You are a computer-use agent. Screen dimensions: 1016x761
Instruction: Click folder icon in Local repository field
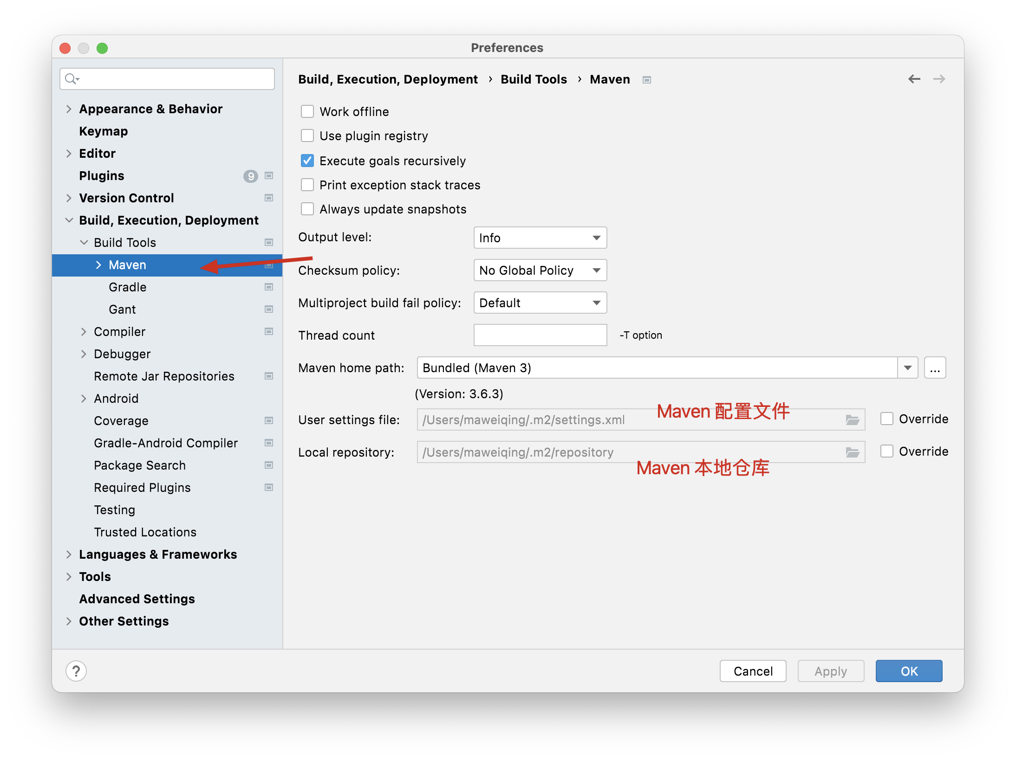coord(852,452)
